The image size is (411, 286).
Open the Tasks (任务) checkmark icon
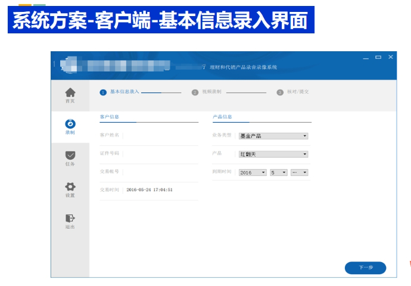[x=70, y=155]
